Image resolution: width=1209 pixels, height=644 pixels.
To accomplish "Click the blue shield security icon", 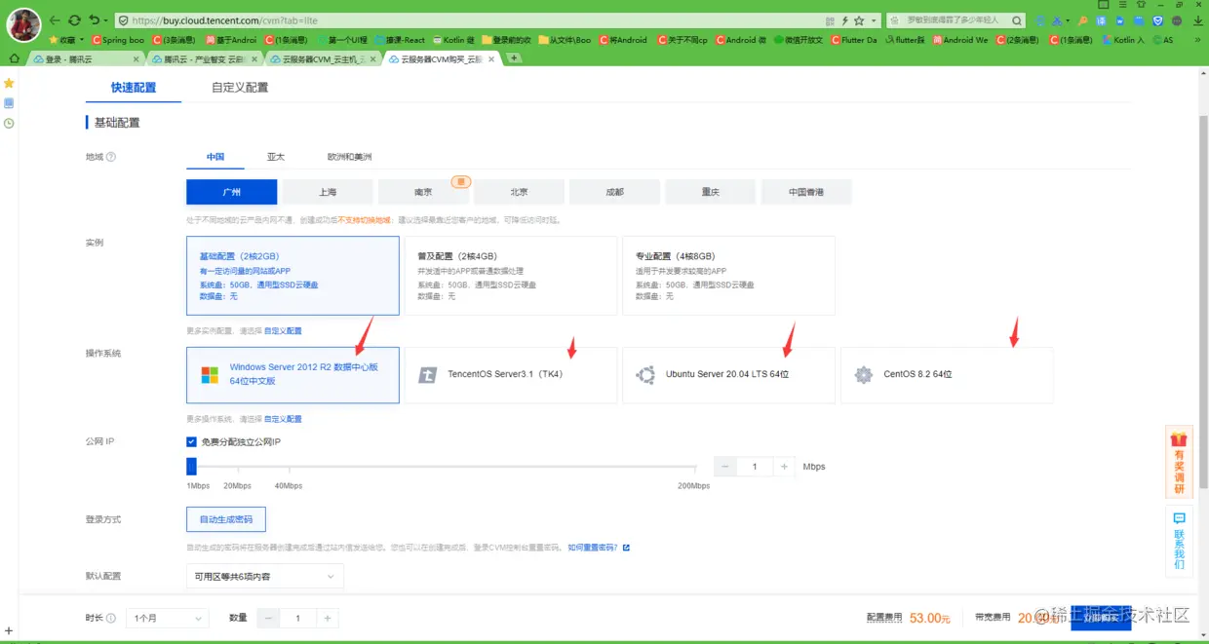I will coord(1158,20).
